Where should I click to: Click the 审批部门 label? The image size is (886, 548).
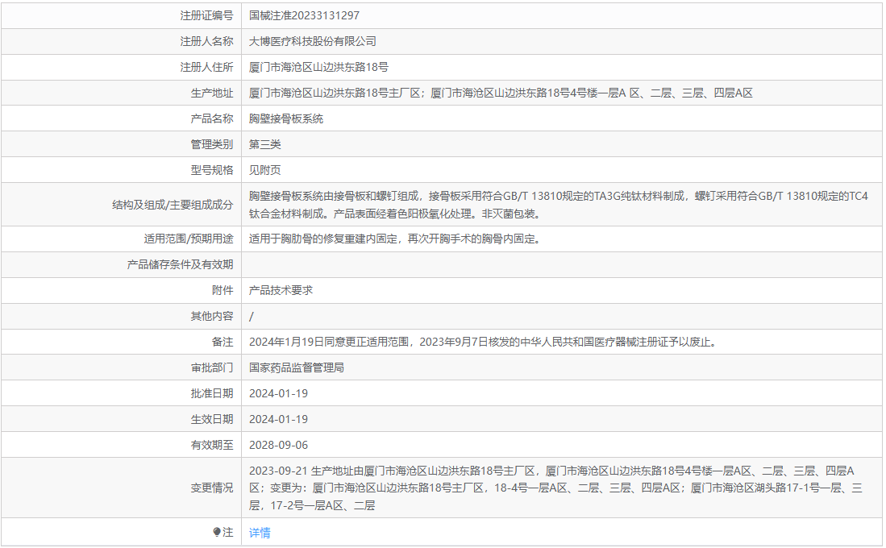(212, 367)
